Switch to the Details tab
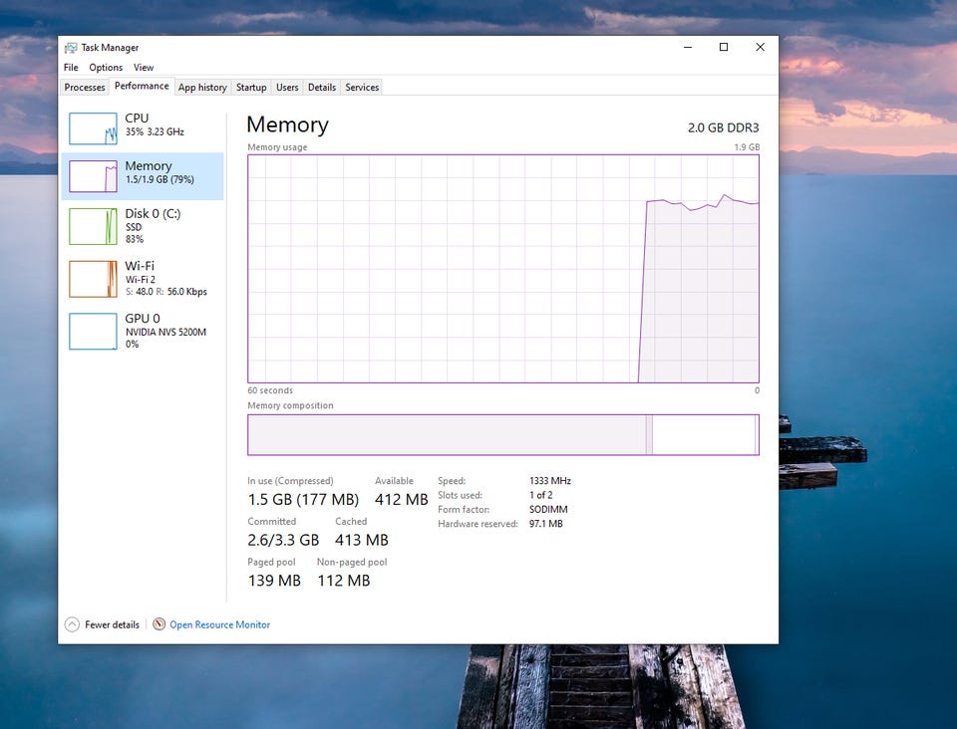 (322, 88)
